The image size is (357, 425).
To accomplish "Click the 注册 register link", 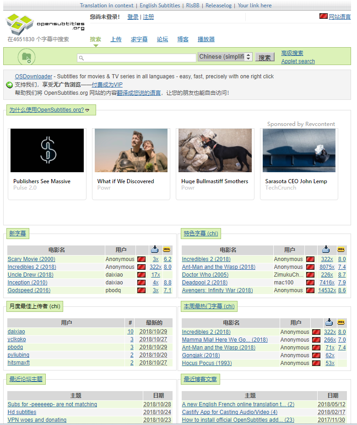I will tap(148, 17).
